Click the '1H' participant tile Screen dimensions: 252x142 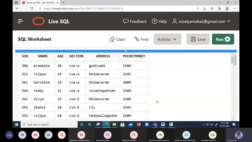[186, 135]
